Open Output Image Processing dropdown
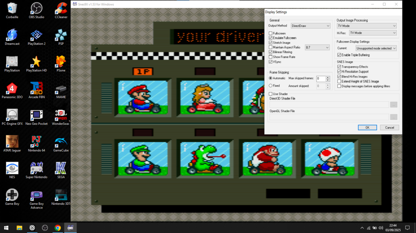Screen dimensions: 416x233 (x=366, y=26)
